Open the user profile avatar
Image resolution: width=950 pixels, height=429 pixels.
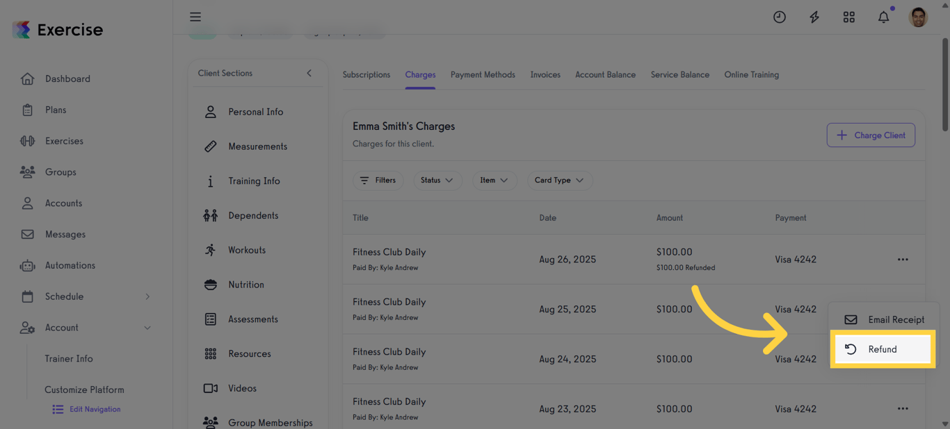[918, 17]
